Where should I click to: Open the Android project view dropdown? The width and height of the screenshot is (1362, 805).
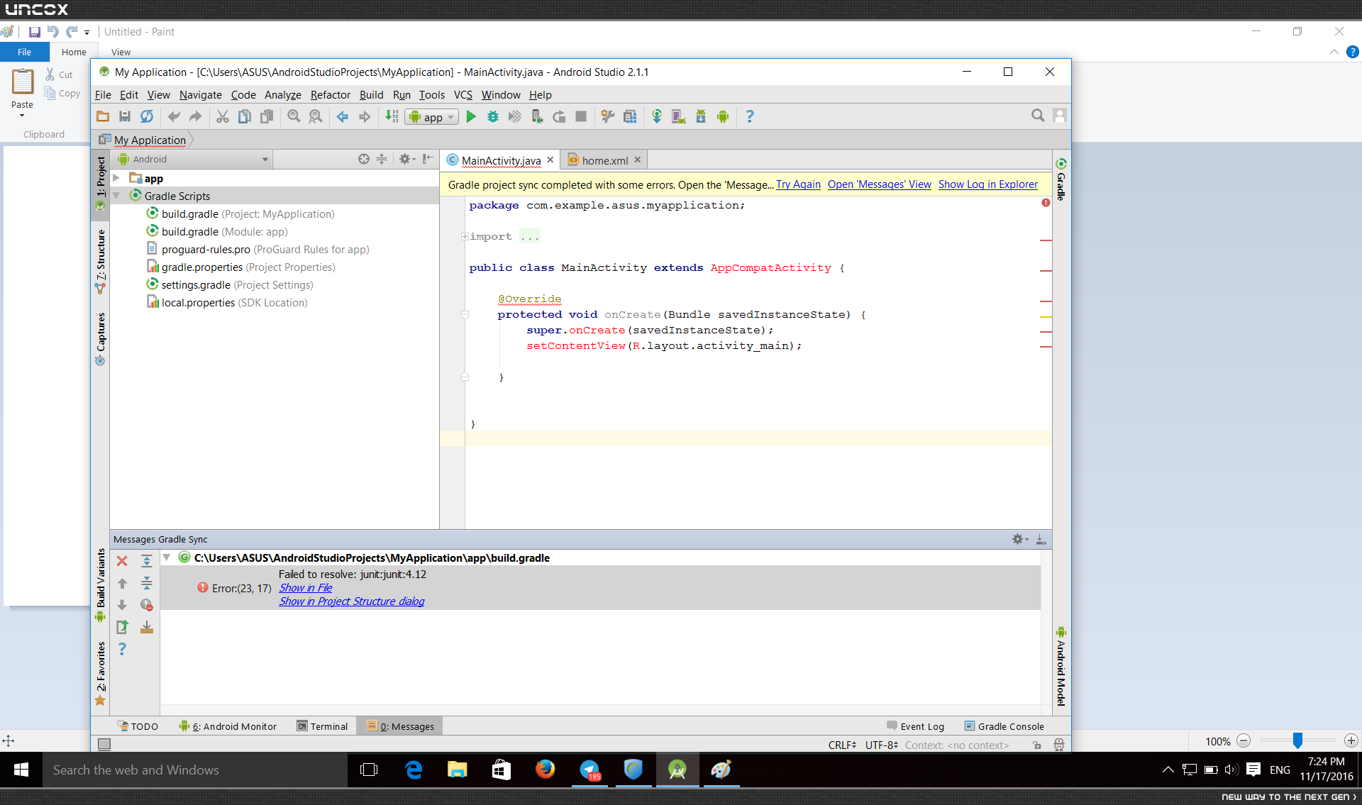193,159
